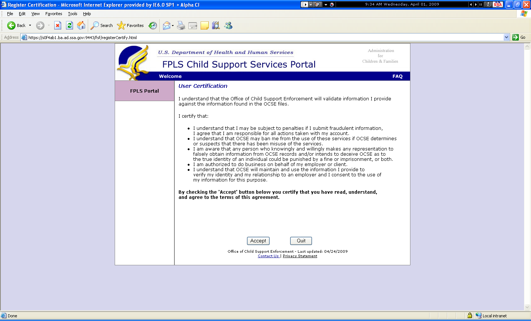
Task: Click the Internet Explorer title bar icon
Action: (x=4, y=4)
